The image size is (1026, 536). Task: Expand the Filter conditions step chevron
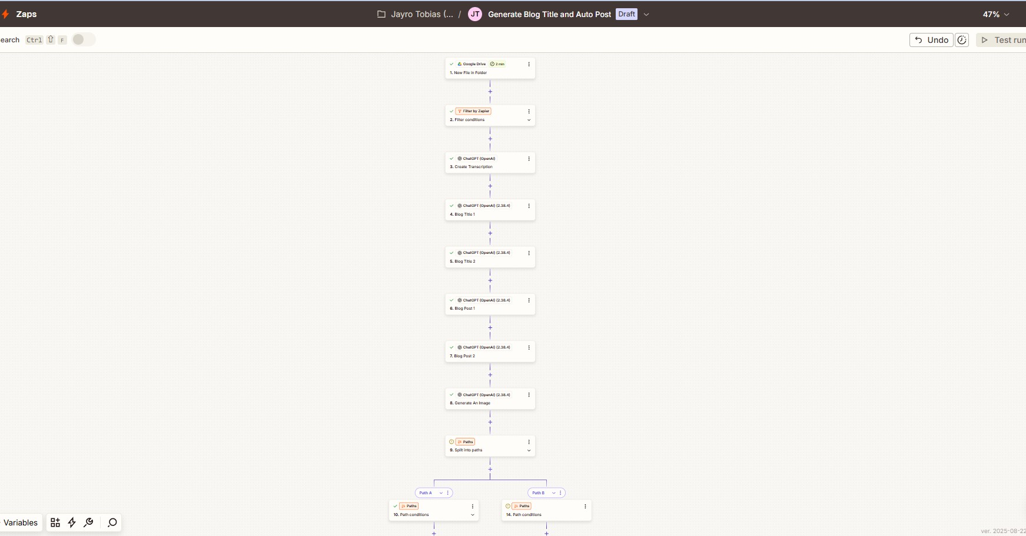click(x=529, y=120)
